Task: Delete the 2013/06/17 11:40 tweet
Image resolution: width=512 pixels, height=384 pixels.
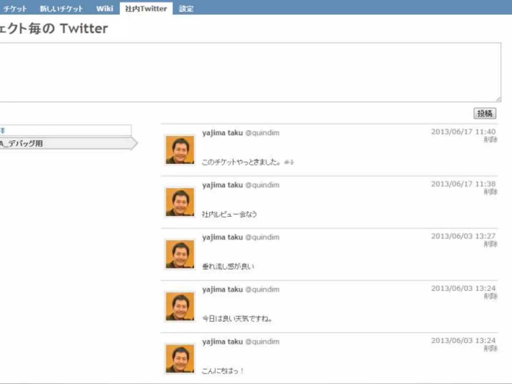Action: [x=490, y=139]
